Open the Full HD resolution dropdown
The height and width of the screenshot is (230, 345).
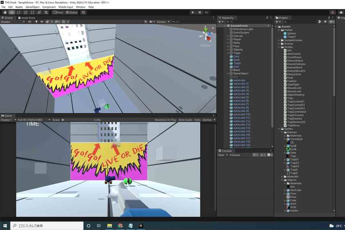(x=32, y=120)
